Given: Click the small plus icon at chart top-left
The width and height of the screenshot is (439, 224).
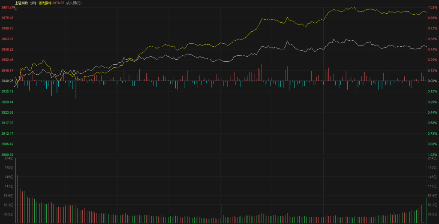Looking at the screenshot, I should (x=16, y=9).
